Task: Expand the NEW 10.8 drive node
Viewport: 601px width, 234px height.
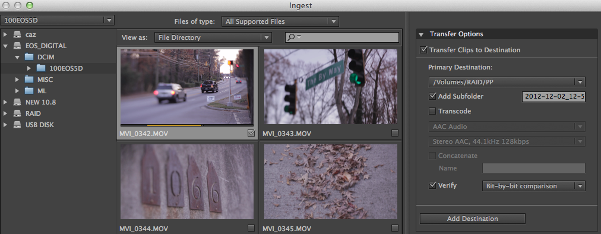Action: click(5, 102)
